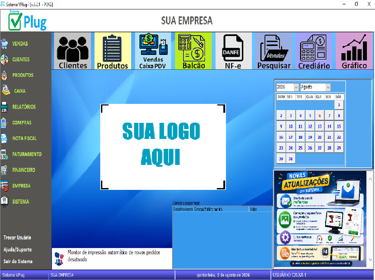The image size is (375, 280).
Task: Click the Clientes sidebar icon
Action: pyautogui.click(x=4, y=59)
